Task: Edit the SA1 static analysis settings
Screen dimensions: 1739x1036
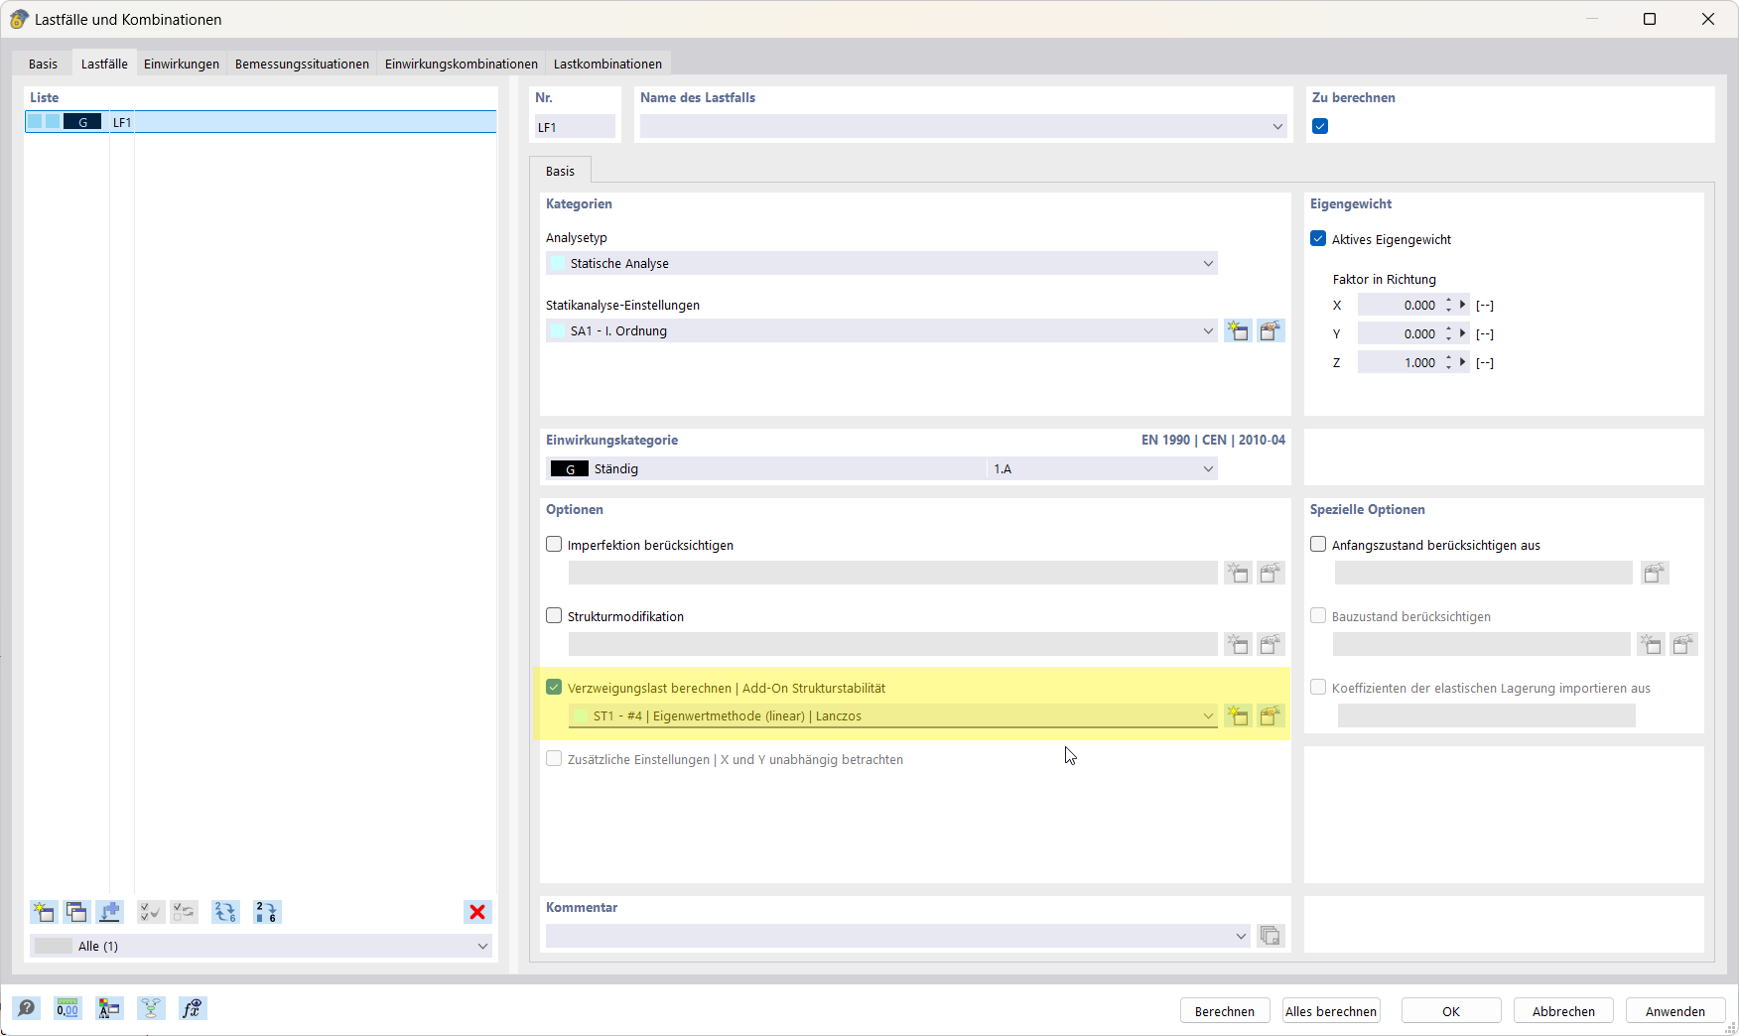Action: pos(1271,331)
